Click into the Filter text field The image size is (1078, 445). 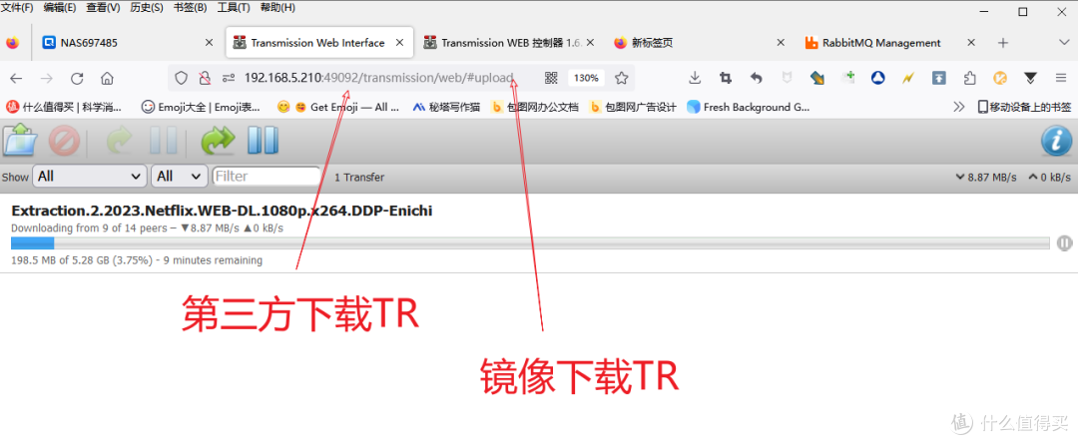point(267,177)
